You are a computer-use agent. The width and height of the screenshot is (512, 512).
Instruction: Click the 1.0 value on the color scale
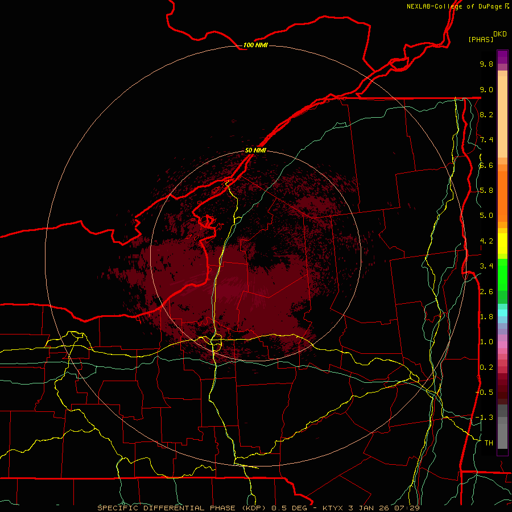point(486,342)
